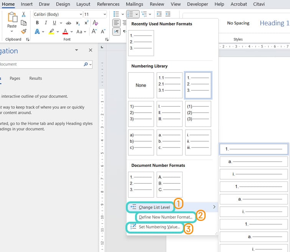The height and width of the screenshot is (252, 290).
Task: Apply red font color
Action: click(65, 31)
